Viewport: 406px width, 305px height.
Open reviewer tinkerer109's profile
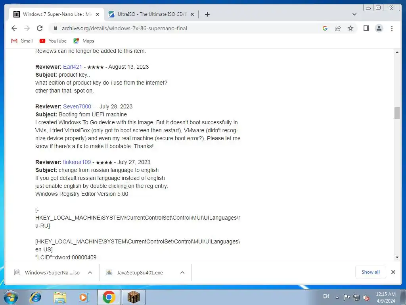pos(77,162)
